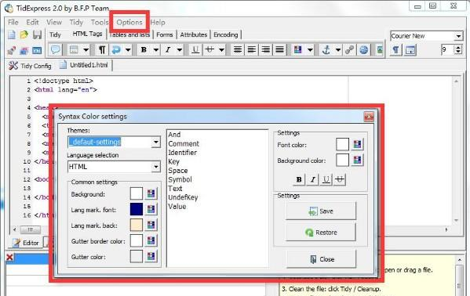Select Comment in the syntax element list
Screen dimensions: 470x296
point(184,143)
